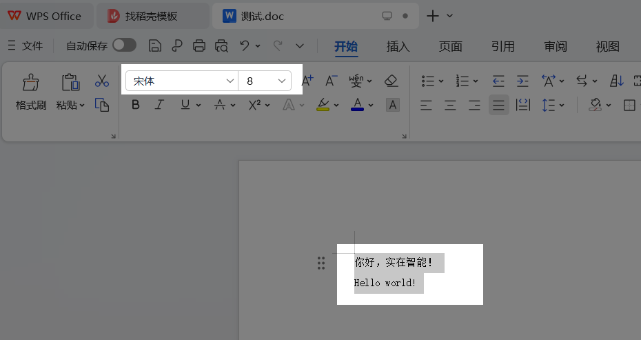Expand the 粘贴 paste options dropdown
Screen dimensions: 641x340
click(x=81, y=106)
